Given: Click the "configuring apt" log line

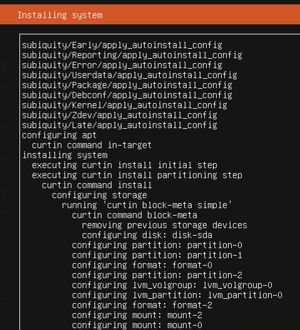Looking at the screenshot, I should click(x=59, y=135).
